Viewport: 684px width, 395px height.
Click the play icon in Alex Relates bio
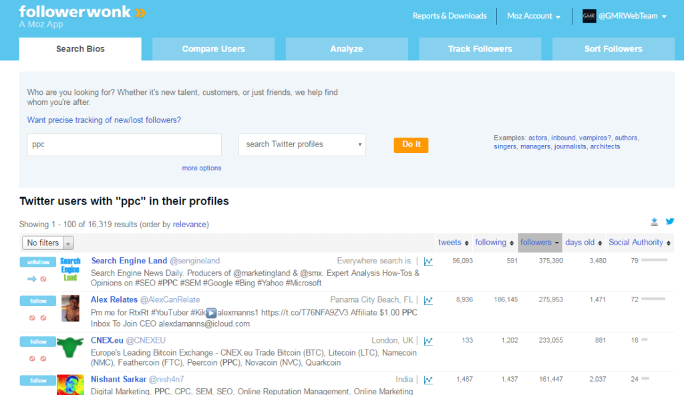(211, 313)
